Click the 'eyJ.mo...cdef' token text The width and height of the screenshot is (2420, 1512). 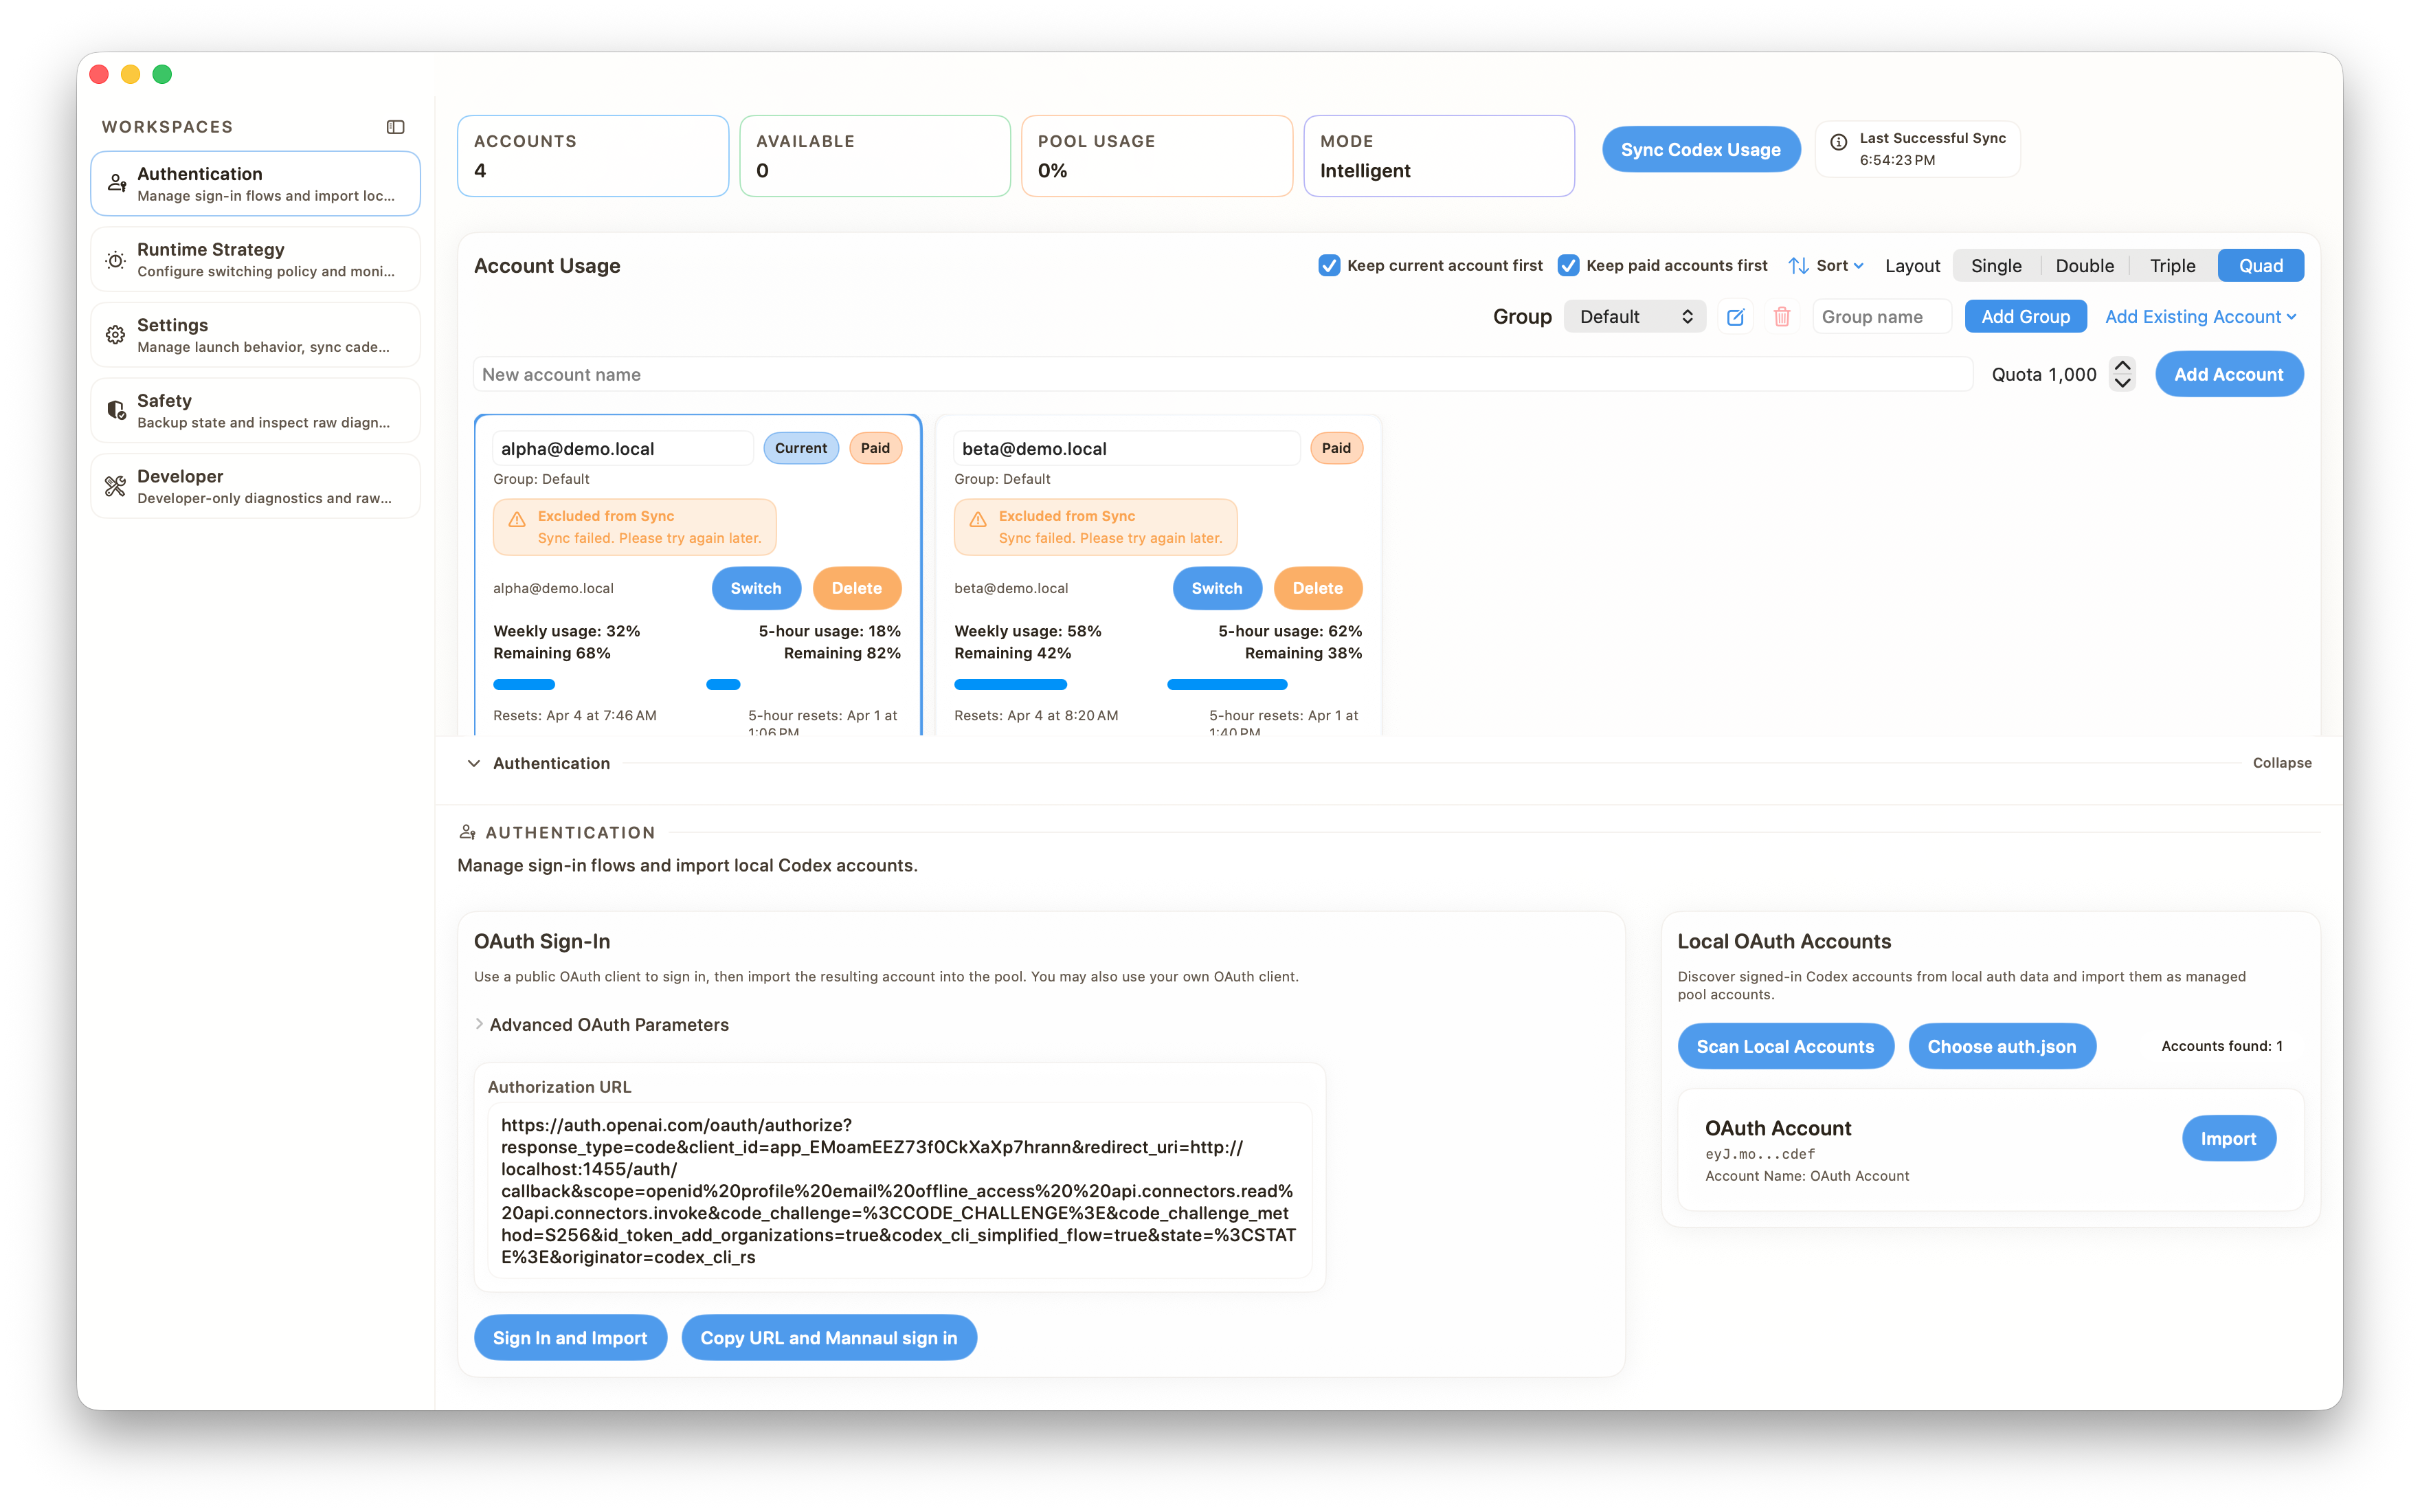pos(1759,1154)
